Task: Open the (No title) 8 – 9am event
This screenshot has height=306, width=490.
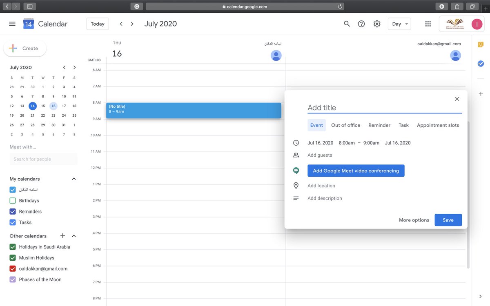Action: (194, 111)
